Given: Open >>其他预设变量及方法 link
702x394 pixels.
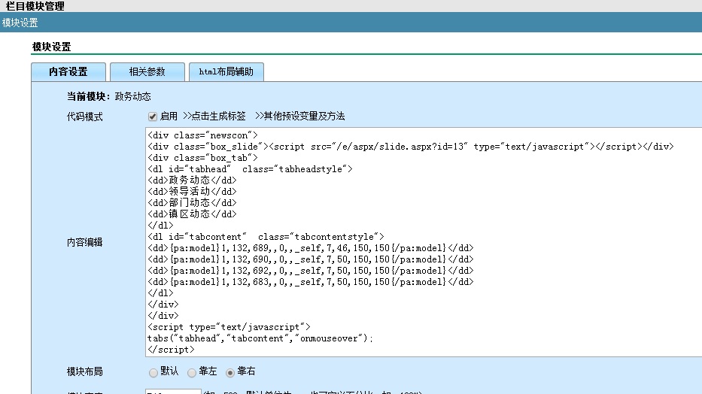Looking at the screenshot, I should coord(300,117).
